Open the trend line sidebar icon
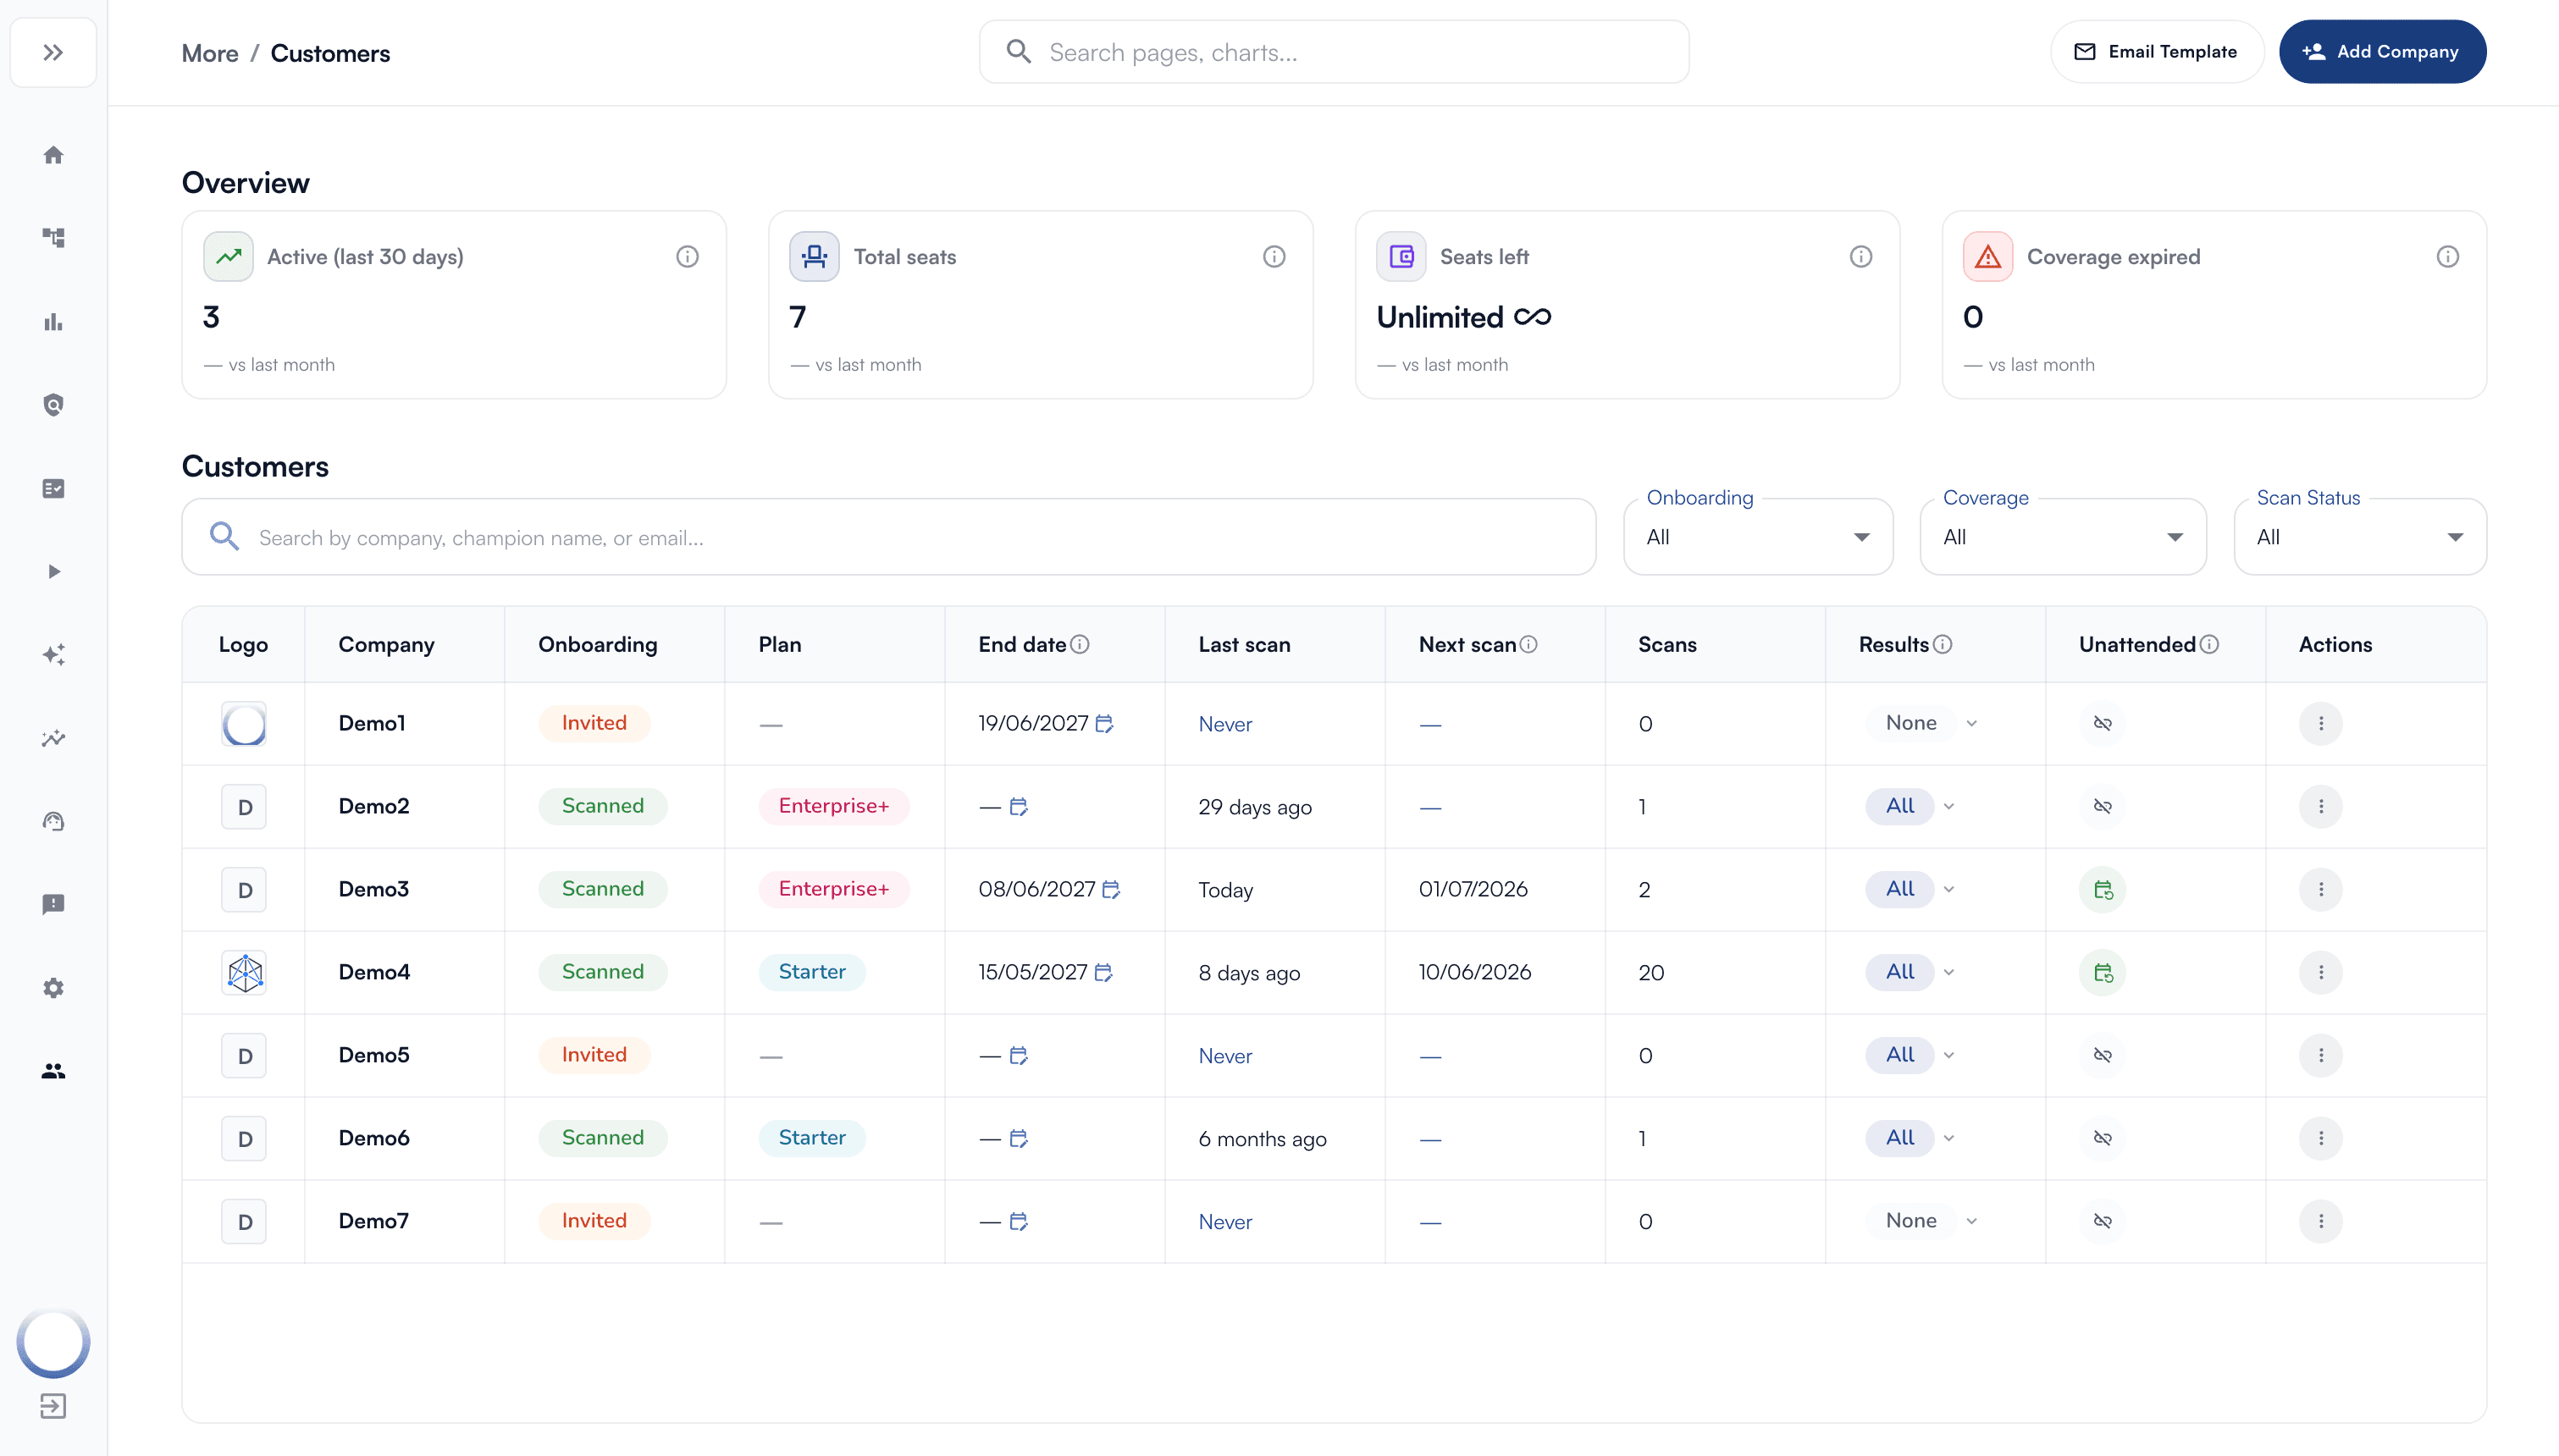Viewport: 2559px width, 1456px height. [53, 738]
